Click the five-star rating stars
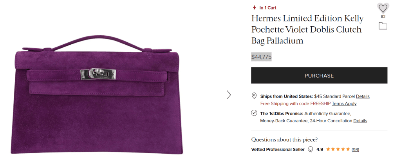The width and height of the screenshot is (401, 156). 338,149
